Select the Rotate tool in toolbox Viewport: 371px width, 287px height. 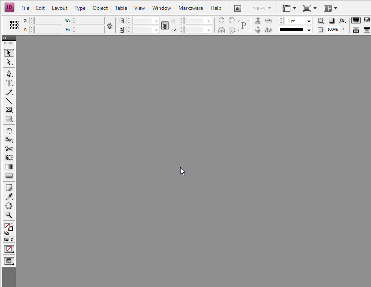pos(9,131)
